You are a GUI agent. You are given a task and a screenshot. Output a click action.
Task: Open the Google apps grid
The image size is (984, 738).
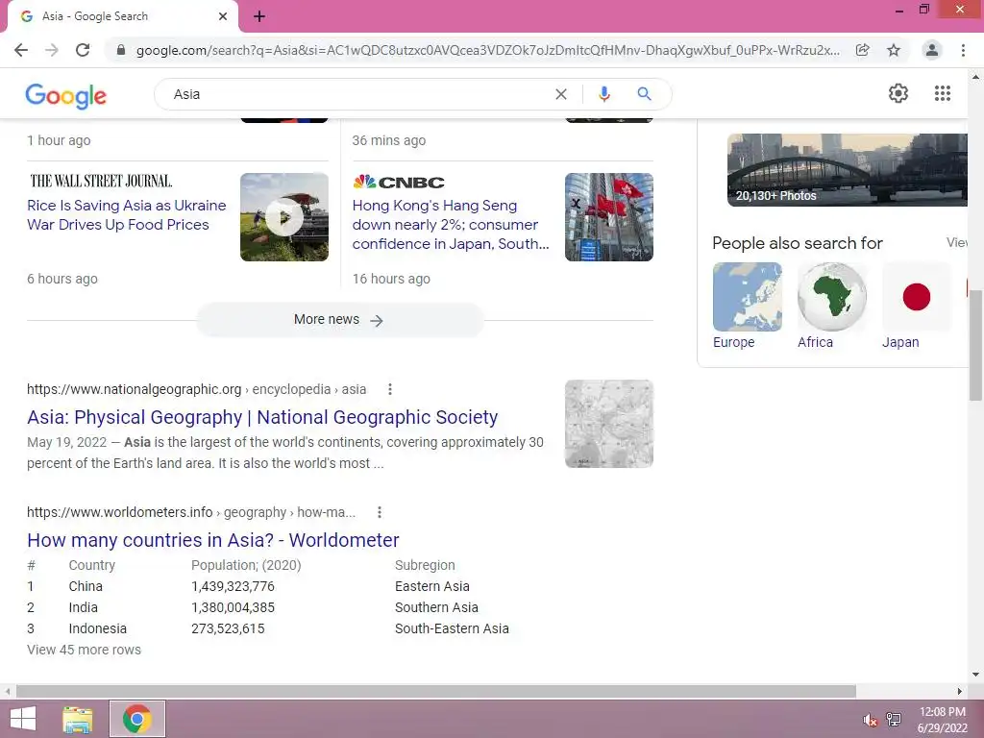942,93
